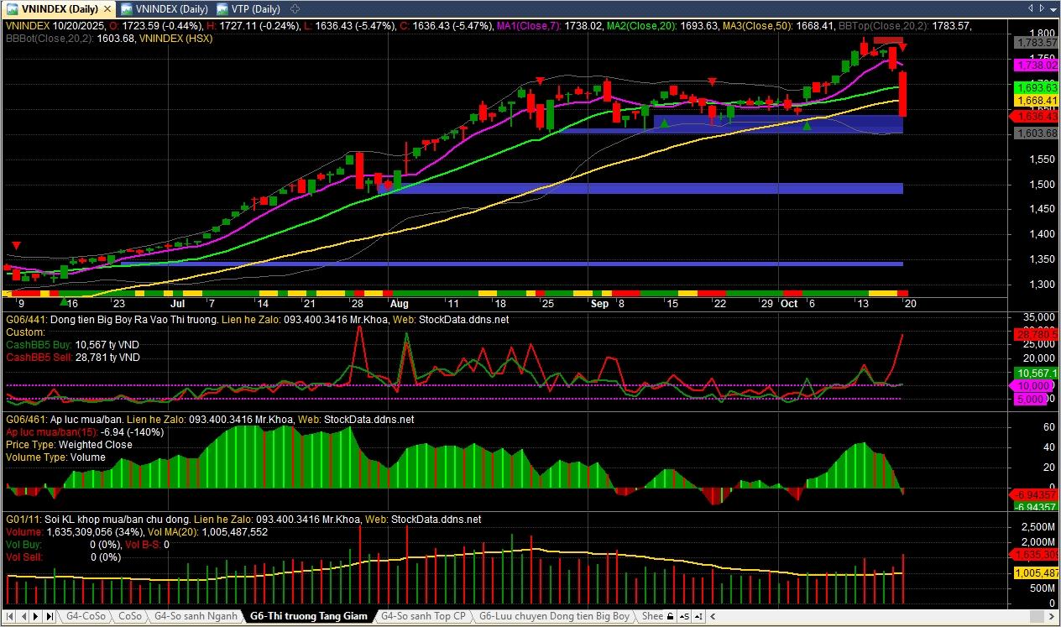Switch to G6-Luu chuyen Dong tien Big Boy sheet

[553, 616]
